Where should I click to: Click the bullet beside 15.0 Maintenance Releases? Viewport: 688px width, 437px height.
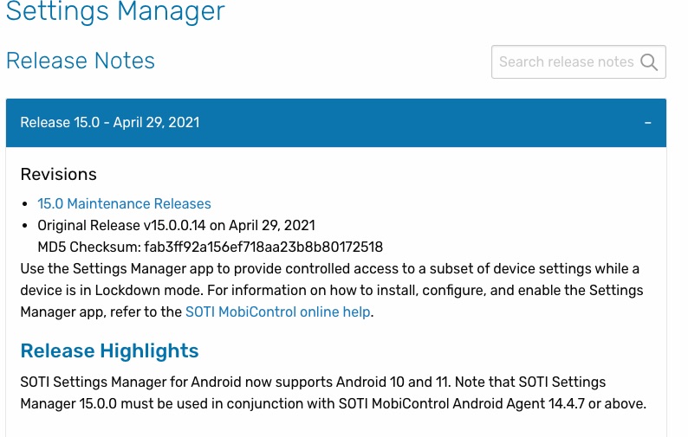(27, 204)
